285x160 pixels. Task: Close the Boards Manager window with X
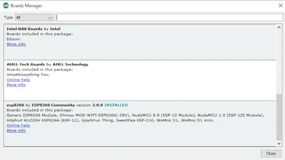coord(281,5)
